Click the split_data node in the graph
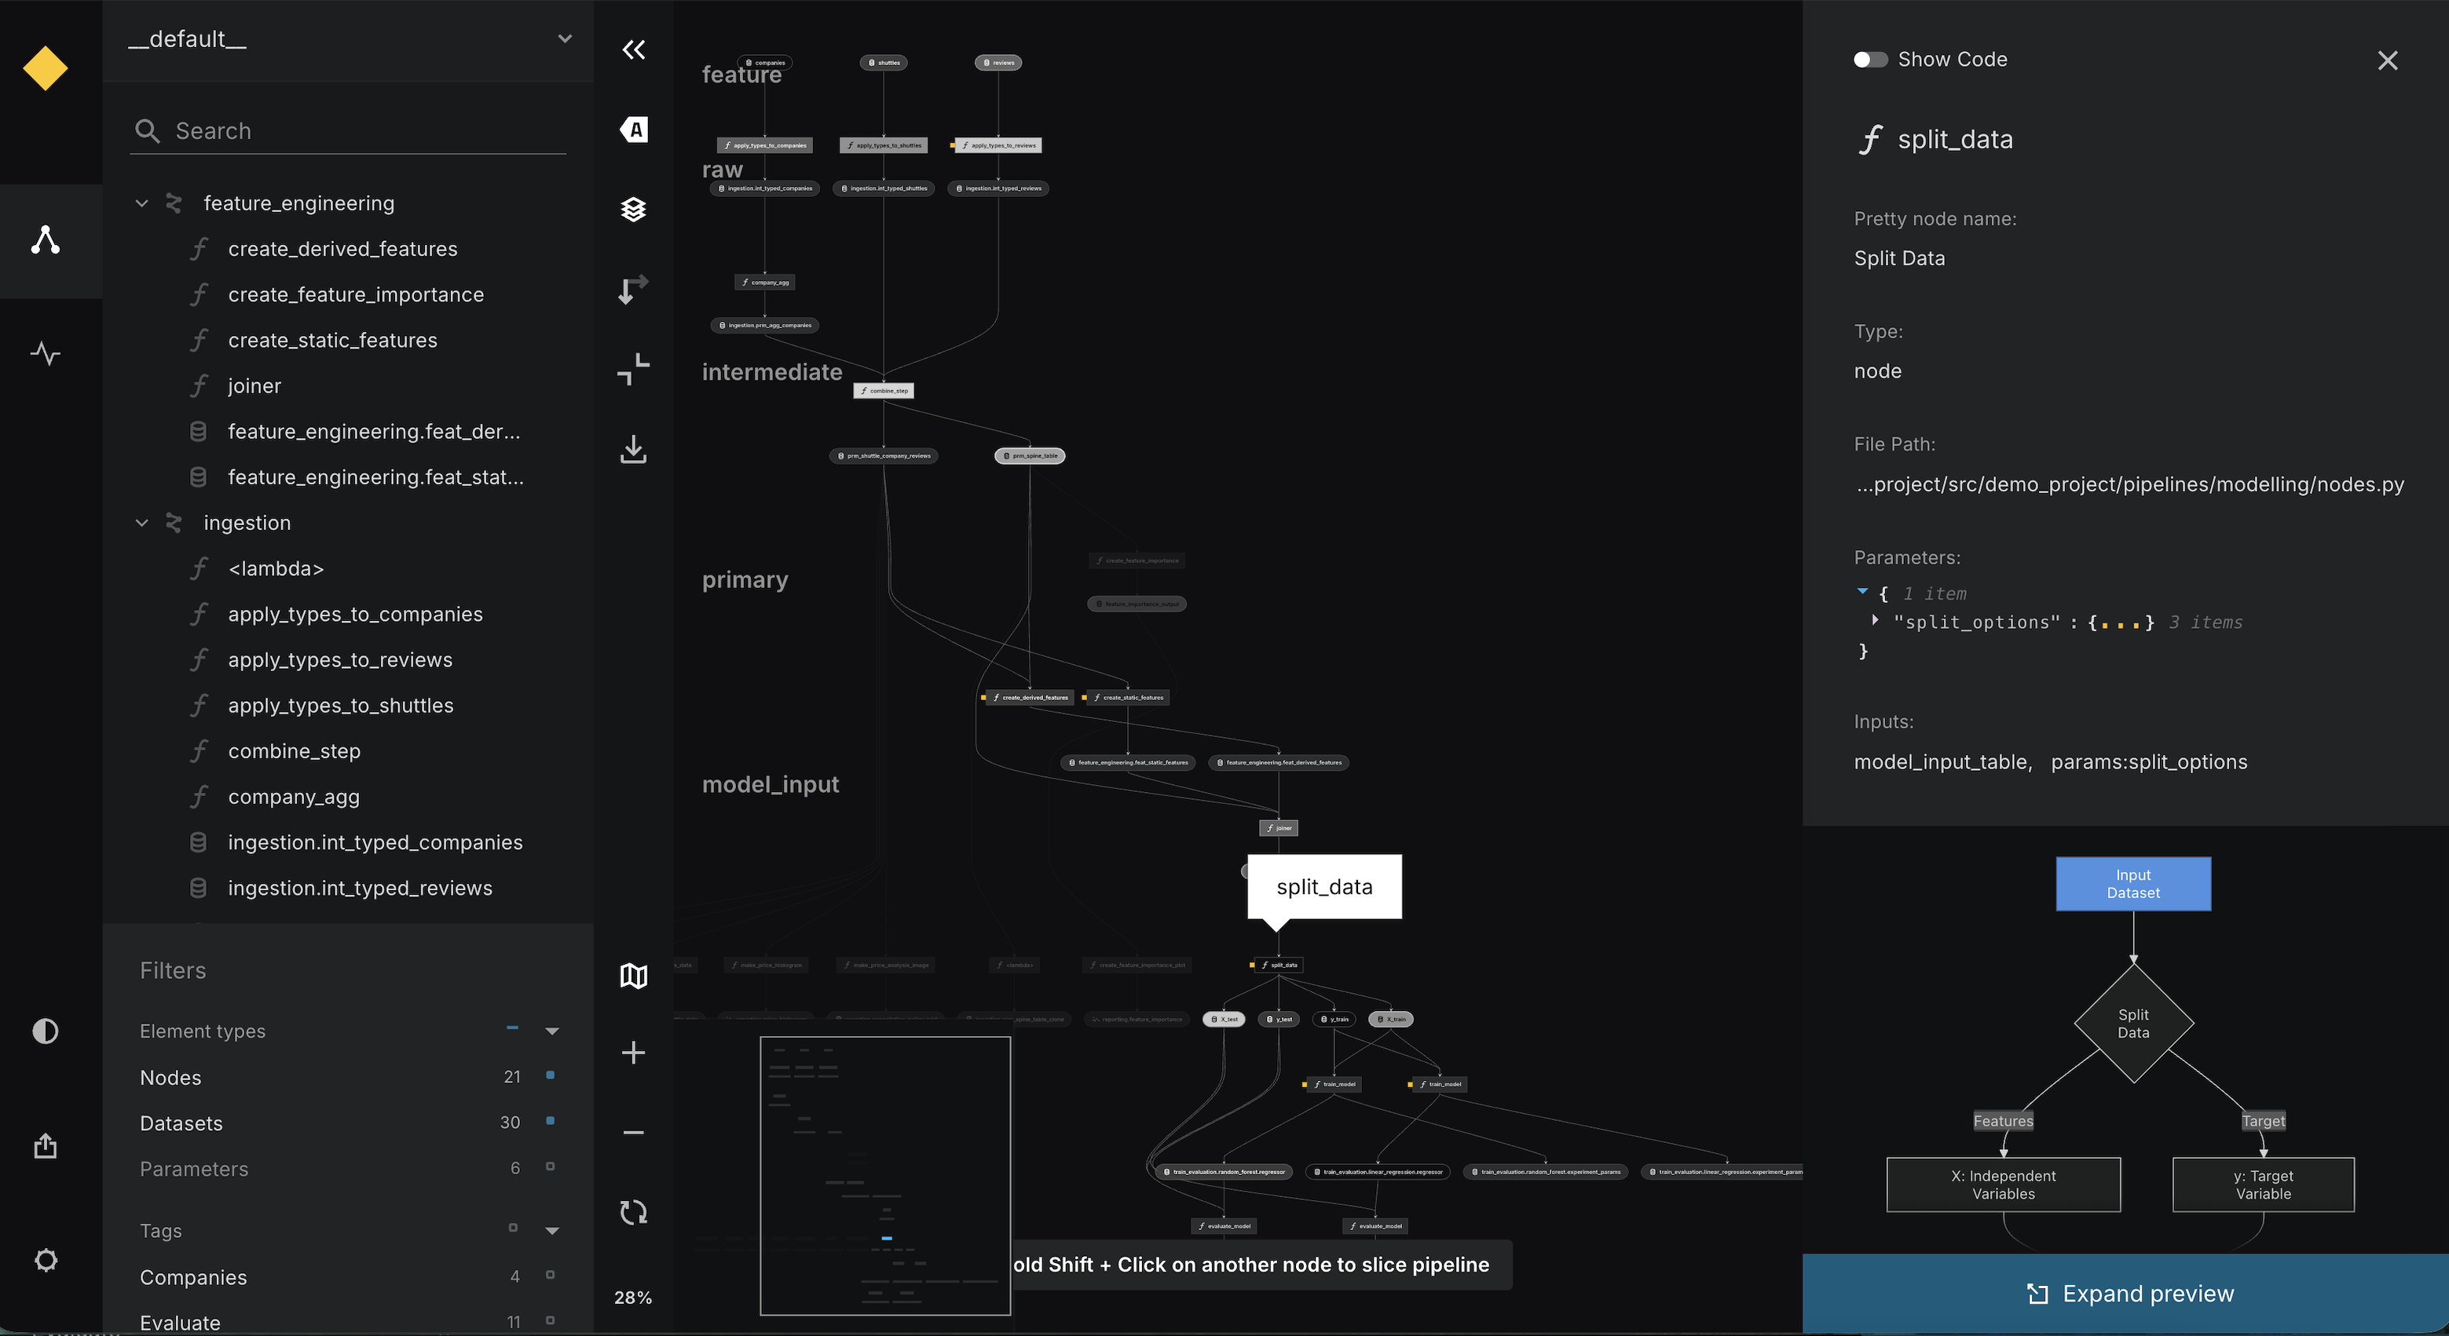This screenshot has width=2449, height=1336. pyautogui.click(x=1279, y=965)
